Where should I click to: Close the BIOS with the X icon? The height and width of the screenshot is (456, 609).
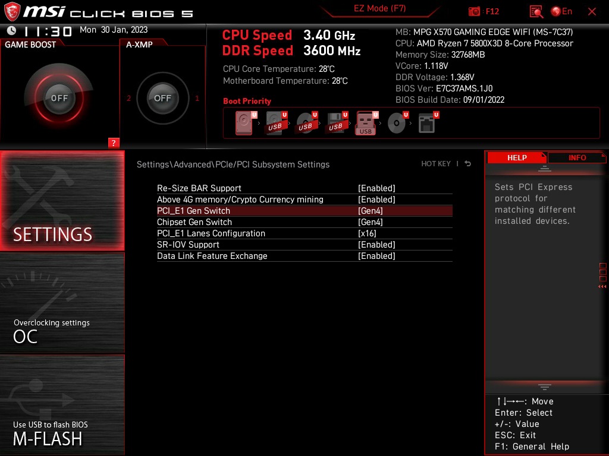(592, 12)
